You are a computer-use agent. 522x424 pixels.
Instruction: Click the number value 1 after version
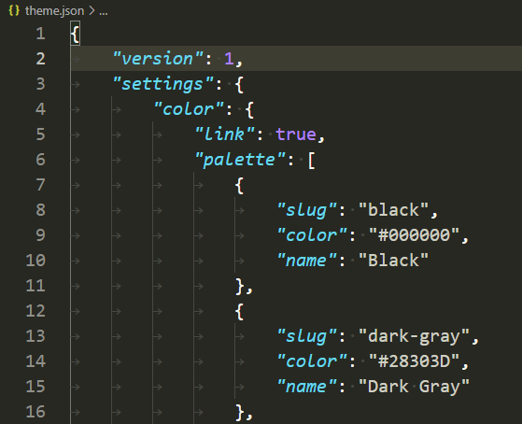(229, 59)
